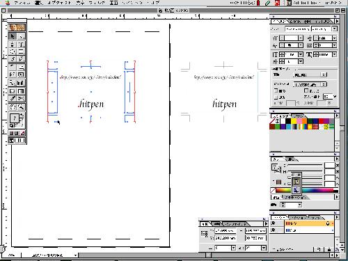Toggle eye visibility of the top layer

point(273,223)
